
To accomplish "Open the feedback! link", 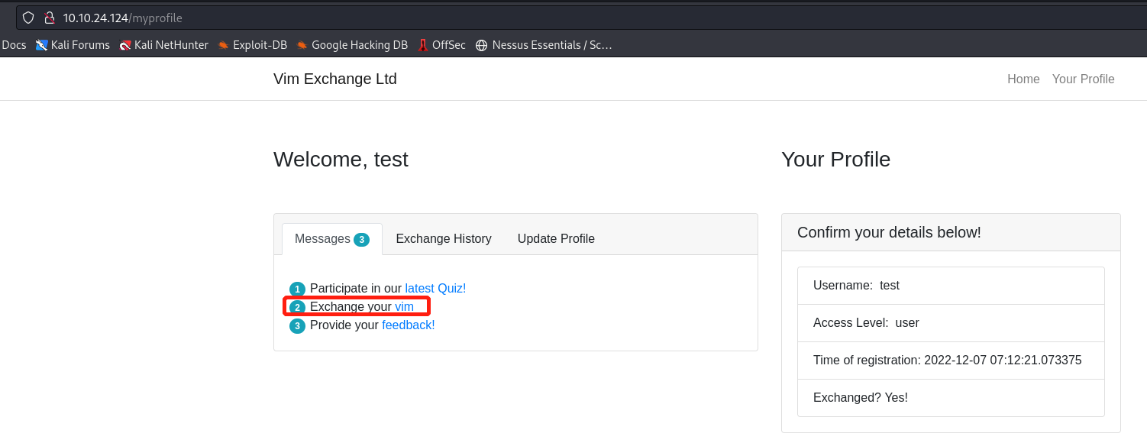I will 408,325.
